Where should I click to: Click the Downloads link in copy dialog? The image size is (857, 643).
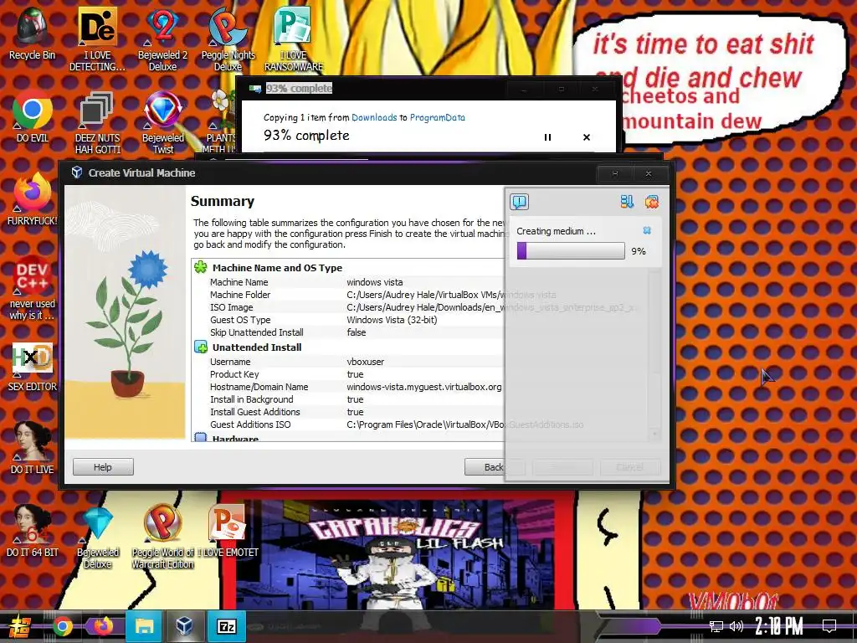pos(374,117)
